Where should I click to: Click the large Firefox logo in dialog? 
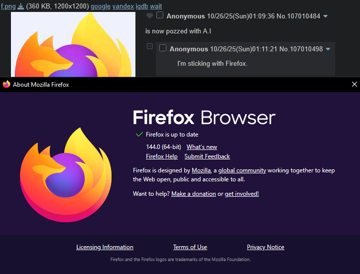point(66,175)
